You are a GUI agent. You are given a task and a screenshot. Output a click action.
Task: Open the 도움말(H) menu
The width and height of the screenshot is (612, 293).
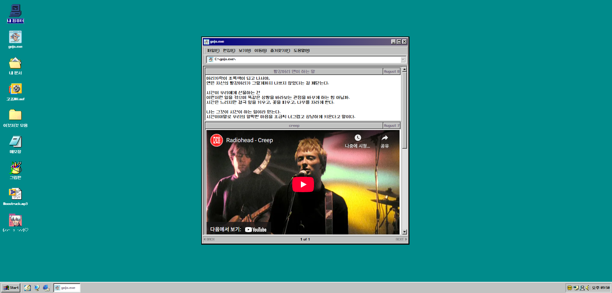(302, 51)
